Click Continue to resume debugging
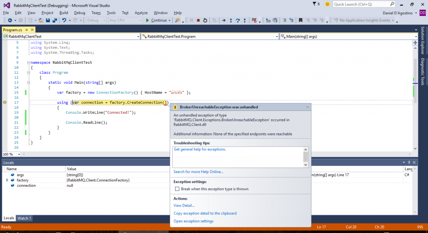 click(x=156, y=20)
